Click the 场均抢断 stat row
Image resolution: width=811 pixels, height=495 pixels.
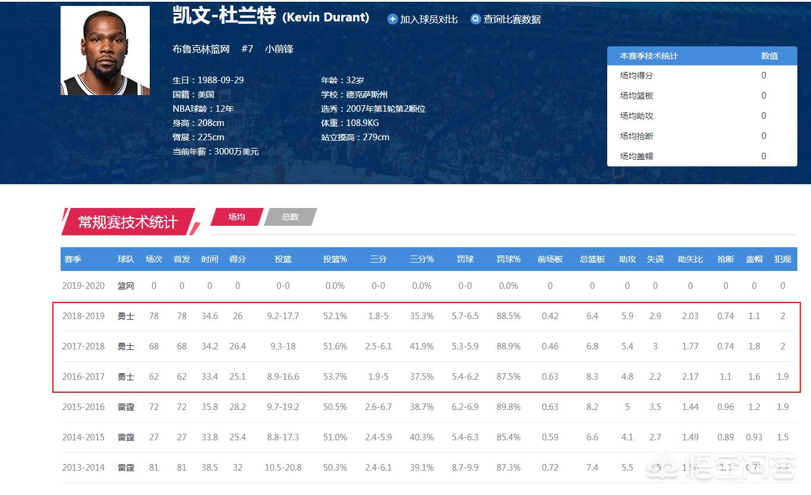coord(702,136)
